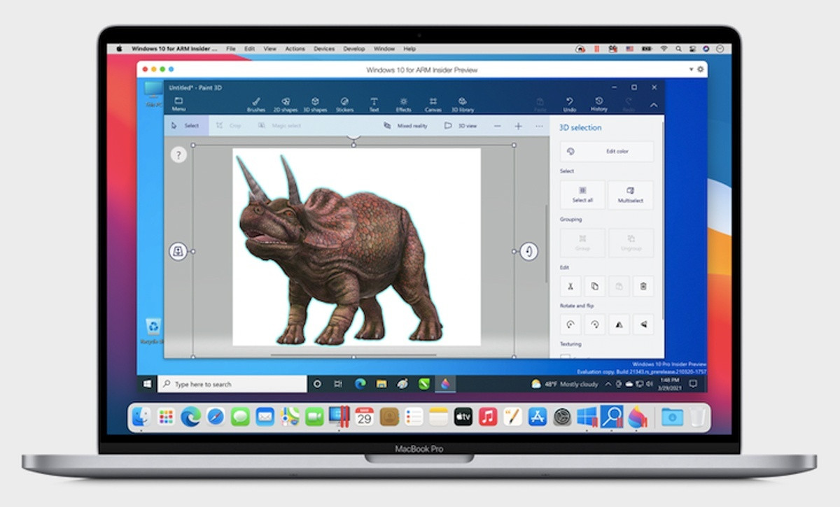Open the Effects panel
840x507 pixels.
coord(403,104)
